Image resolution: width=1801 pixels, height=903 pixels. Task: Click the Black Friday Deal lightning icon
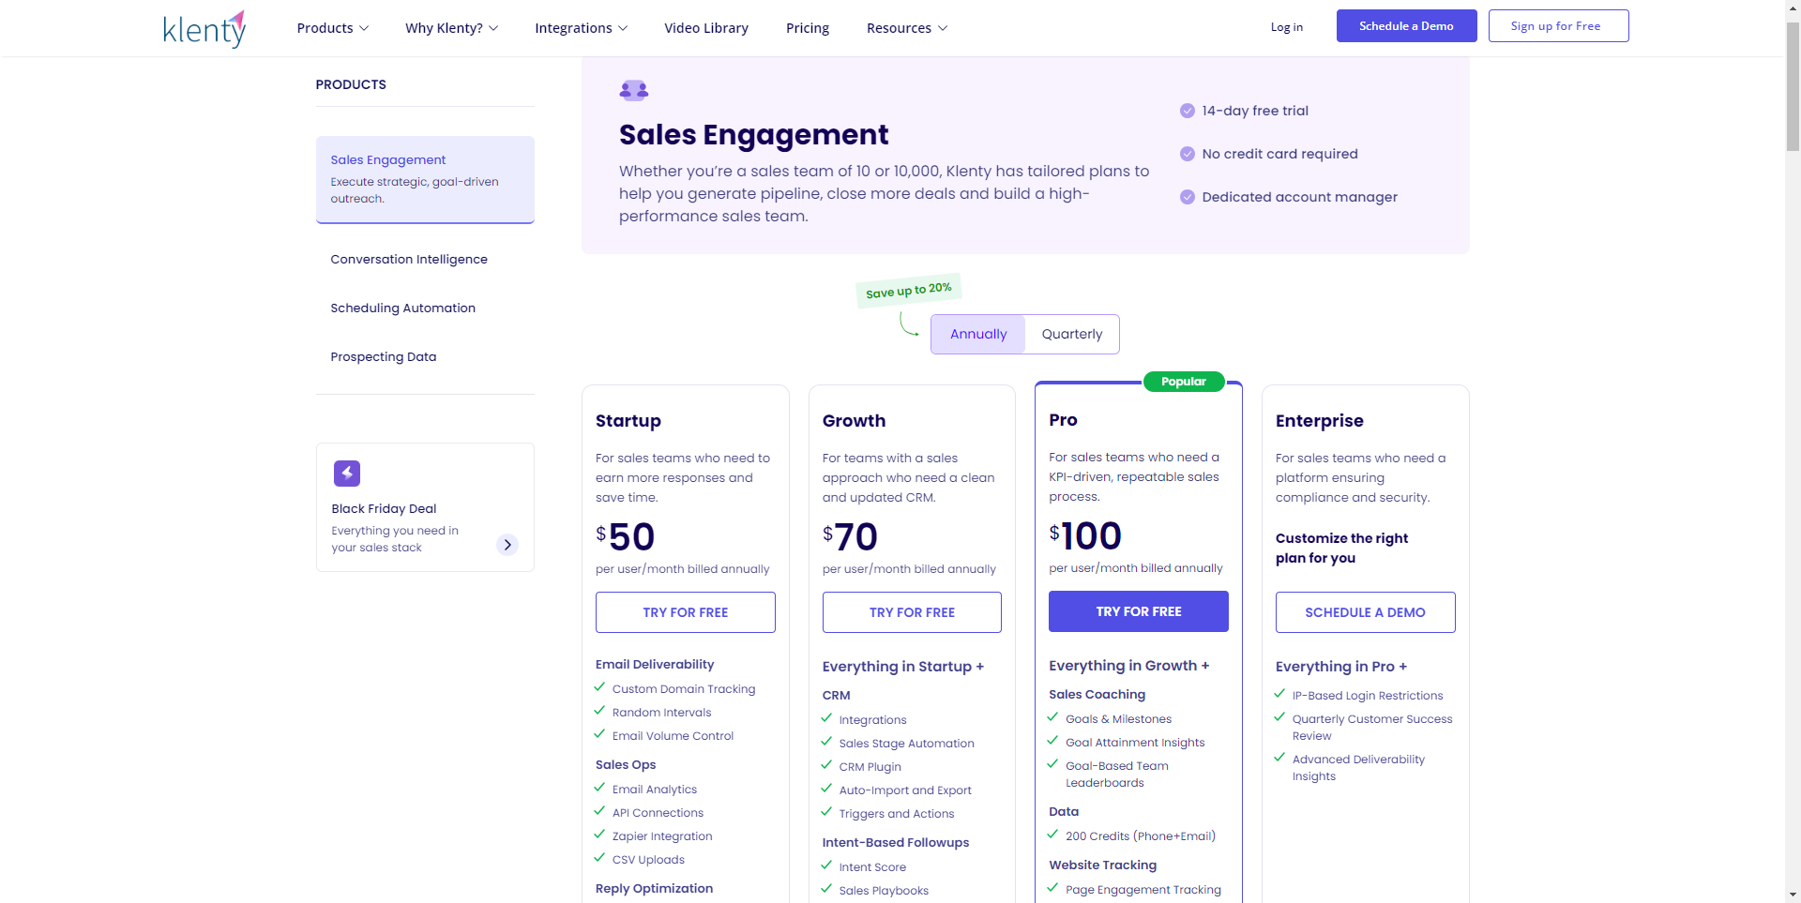(347, 474)
